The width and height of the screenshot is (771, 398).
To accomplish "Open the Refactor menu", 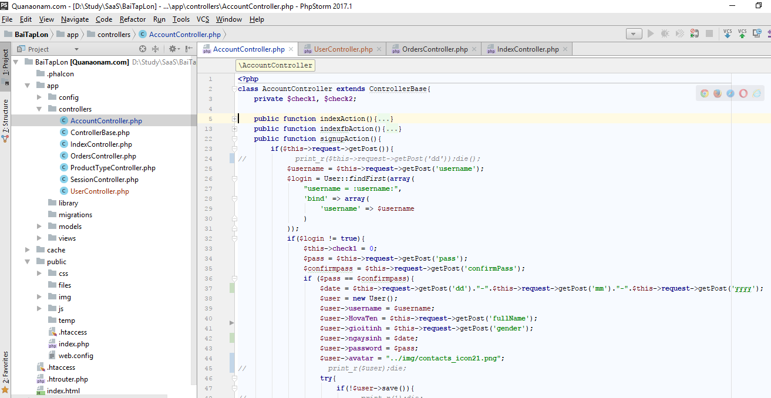I will coord(133,19).
